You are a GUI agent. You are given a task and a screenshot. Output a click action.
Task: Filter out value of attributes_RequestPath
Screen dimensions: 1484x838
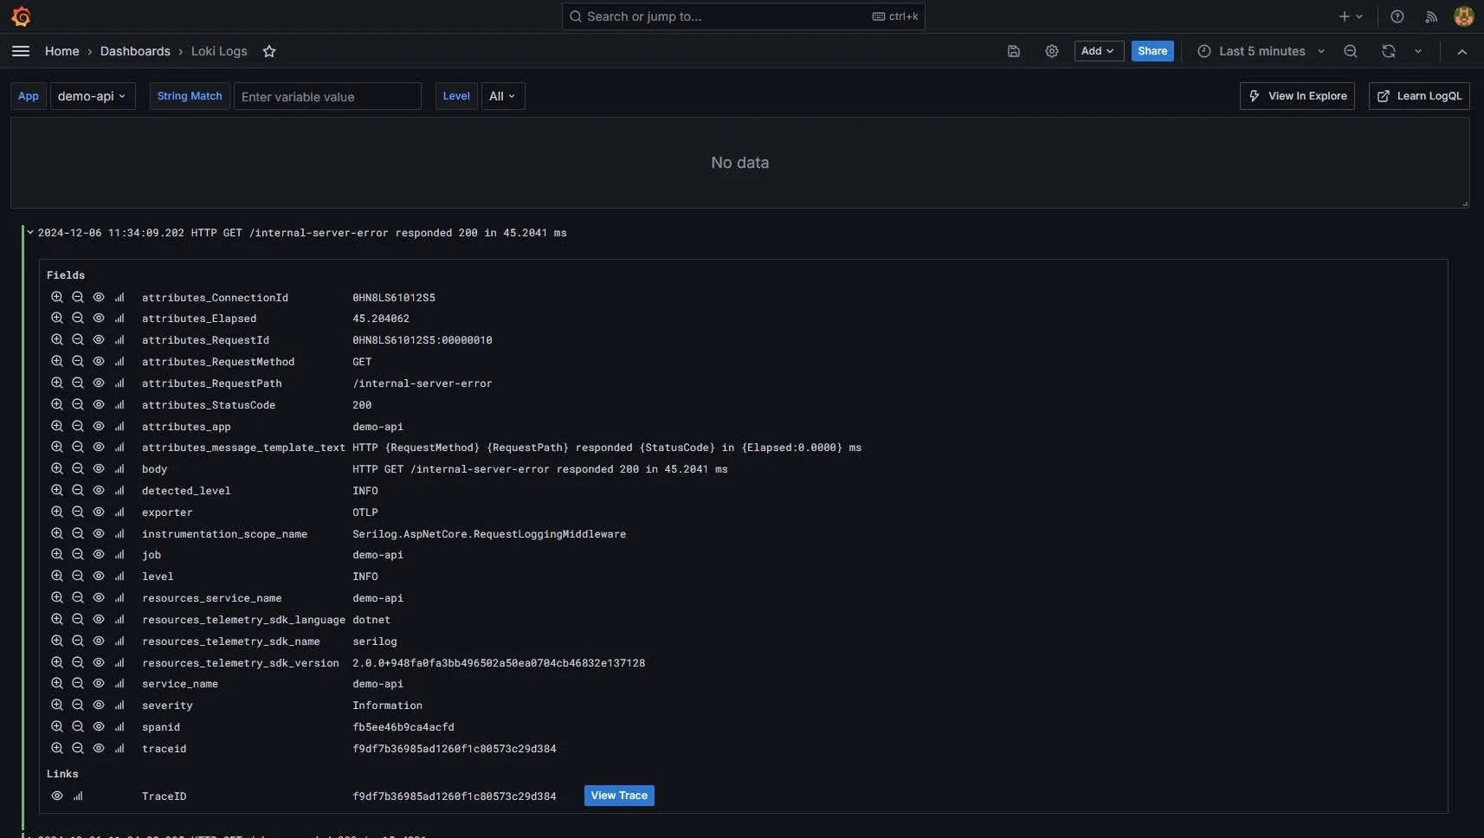[x=78, y=384]
